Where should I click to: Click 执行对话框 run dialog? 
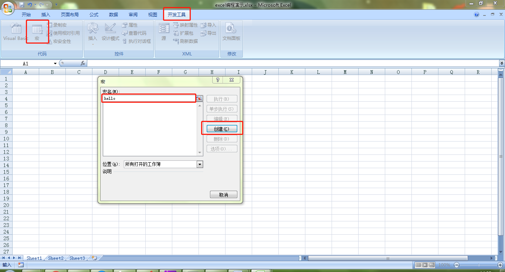click(136, 41)
